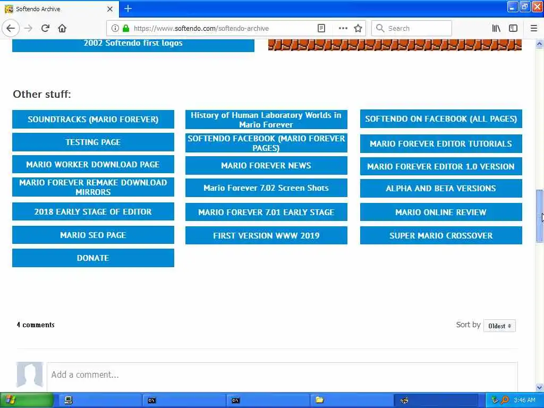Click the commenter avatar placeholder
544x408 pixels.
[30, 376]
